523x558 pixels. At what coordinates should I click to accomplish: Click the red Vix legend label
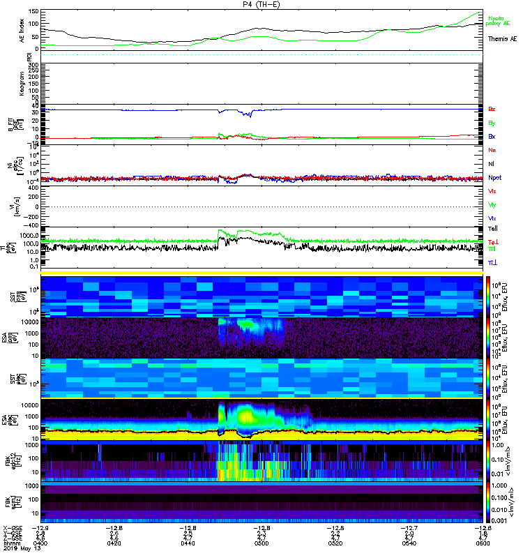(492, 191)
